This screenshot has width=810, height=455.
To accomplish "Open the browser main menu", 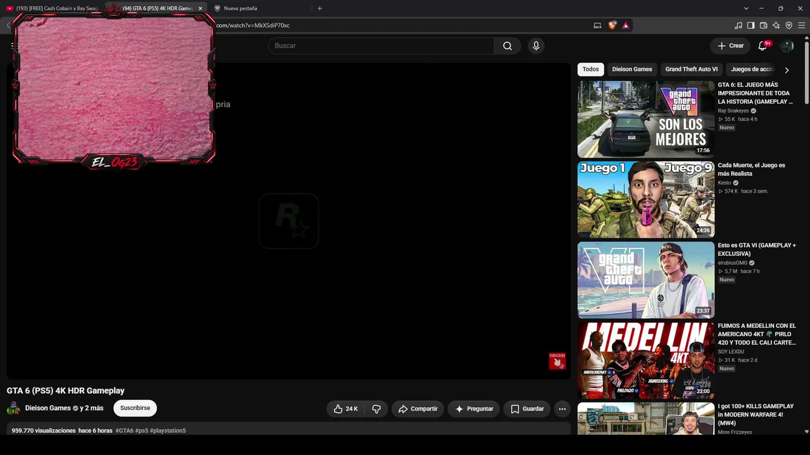I will (x=801, y=25).
